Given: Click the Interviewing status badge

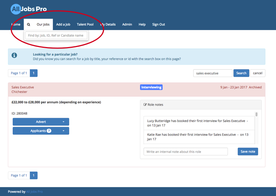Looking at the screenshot, I should (151, 87).
